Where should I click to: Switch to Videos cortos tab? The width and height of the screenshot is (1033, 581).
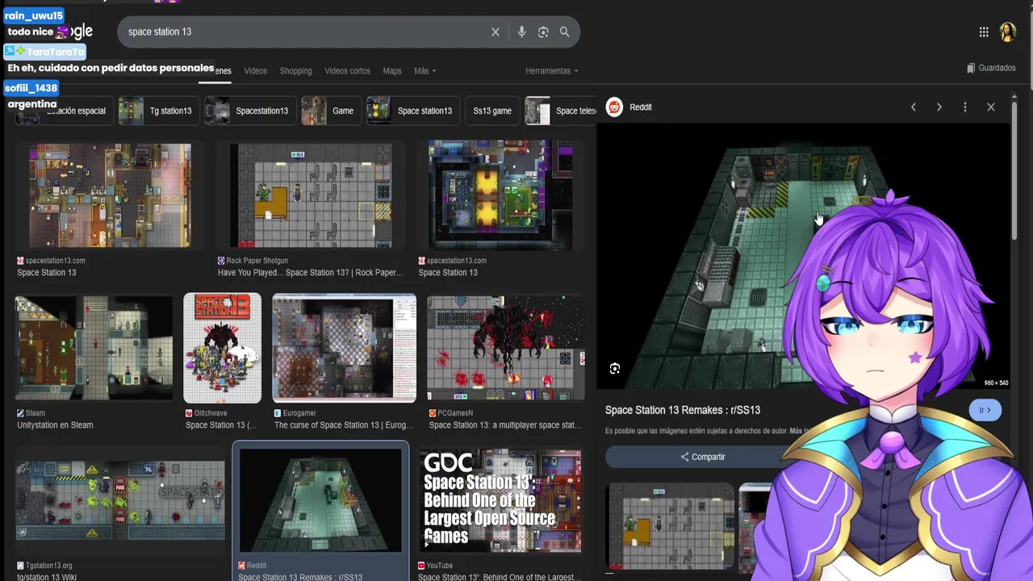347,71
